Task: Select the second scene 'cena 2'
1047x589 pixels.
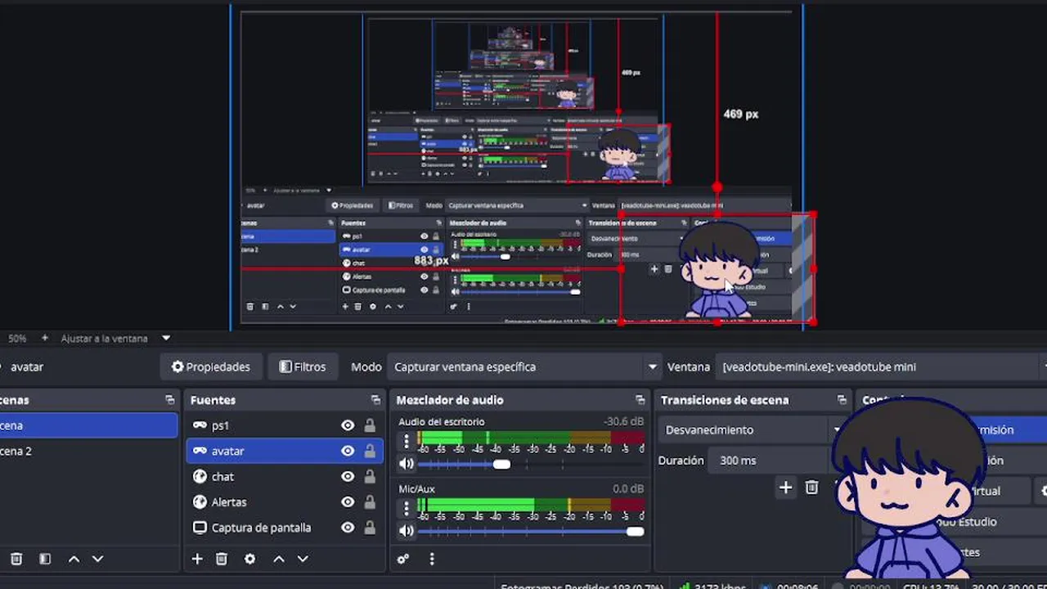Action: coord(88,451)
